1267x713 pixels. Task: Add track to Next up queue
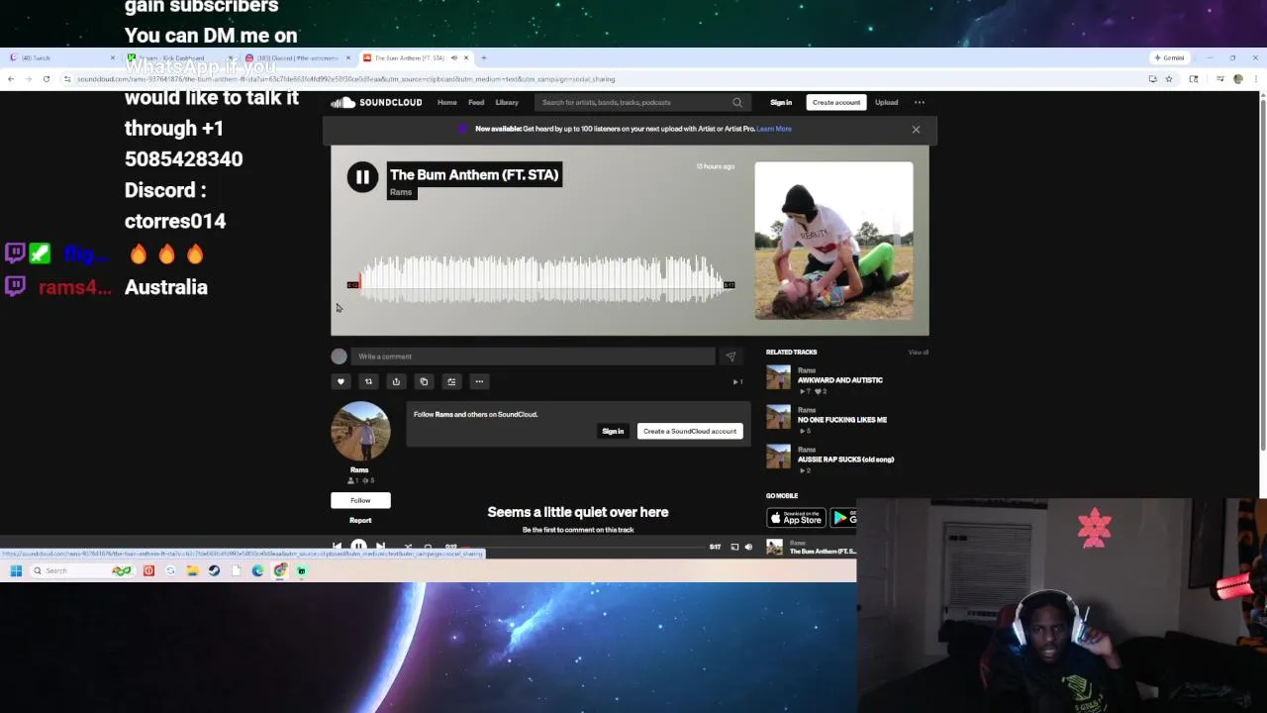click(451, 381)
